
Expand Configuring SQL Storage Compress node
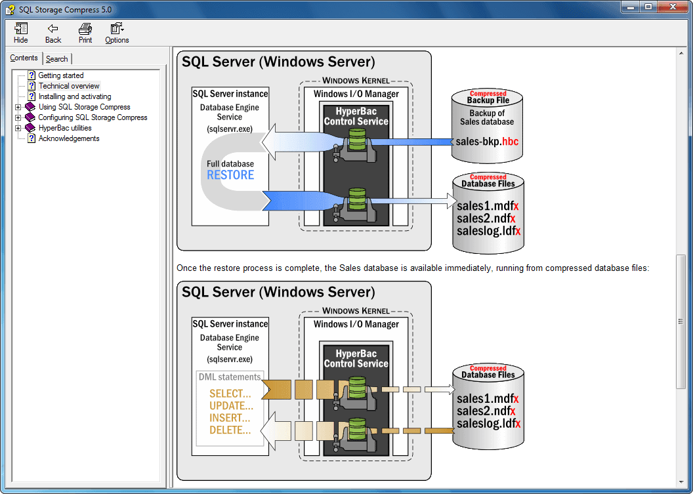18,117
